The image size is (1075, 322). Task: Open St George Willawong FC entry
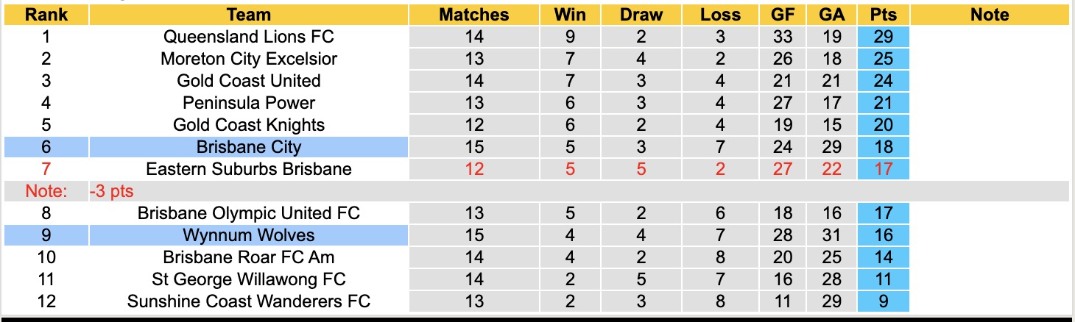(x=249, y=279)
